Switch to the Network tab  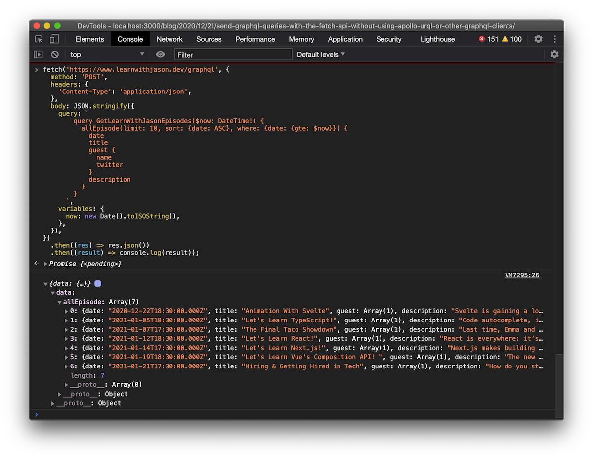(169, 39)
